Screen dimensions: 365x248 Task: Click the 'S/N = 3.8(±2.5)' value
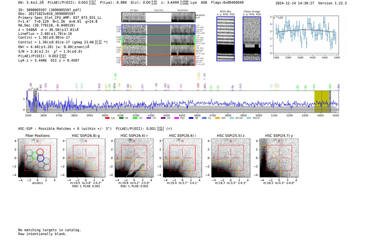point(34,52)
